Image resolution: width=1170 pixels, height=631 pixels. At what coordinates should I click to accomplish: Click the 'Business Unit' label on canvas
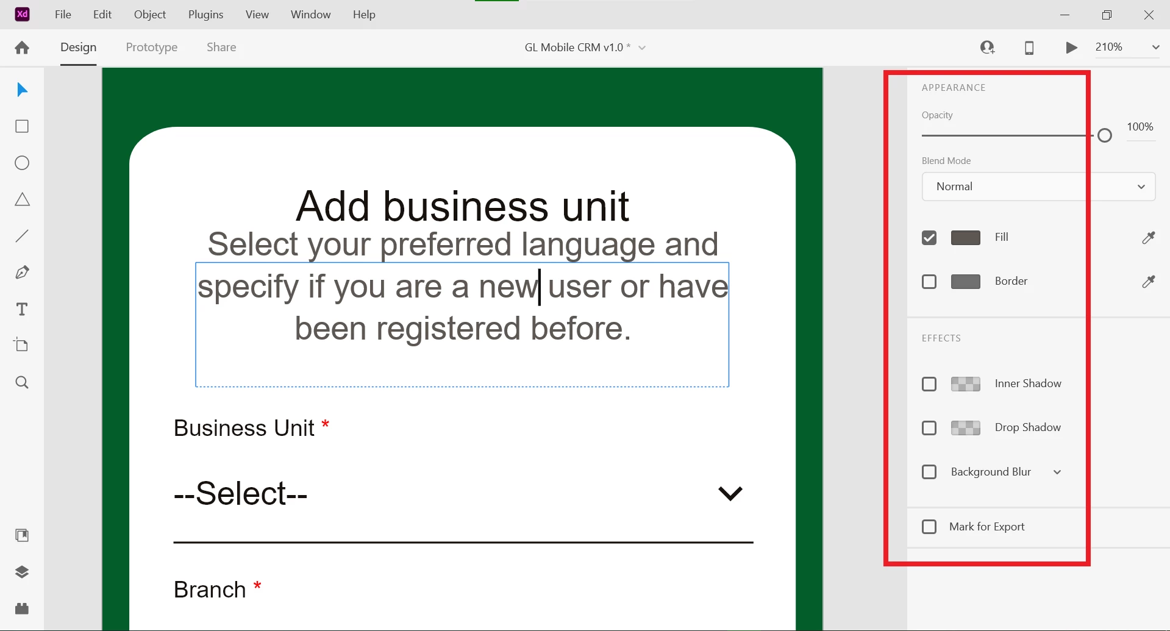(244, 428)
